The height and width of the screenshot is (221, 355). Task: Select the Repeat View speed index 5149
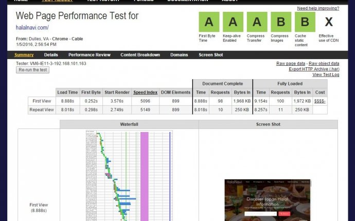[146, 109]
